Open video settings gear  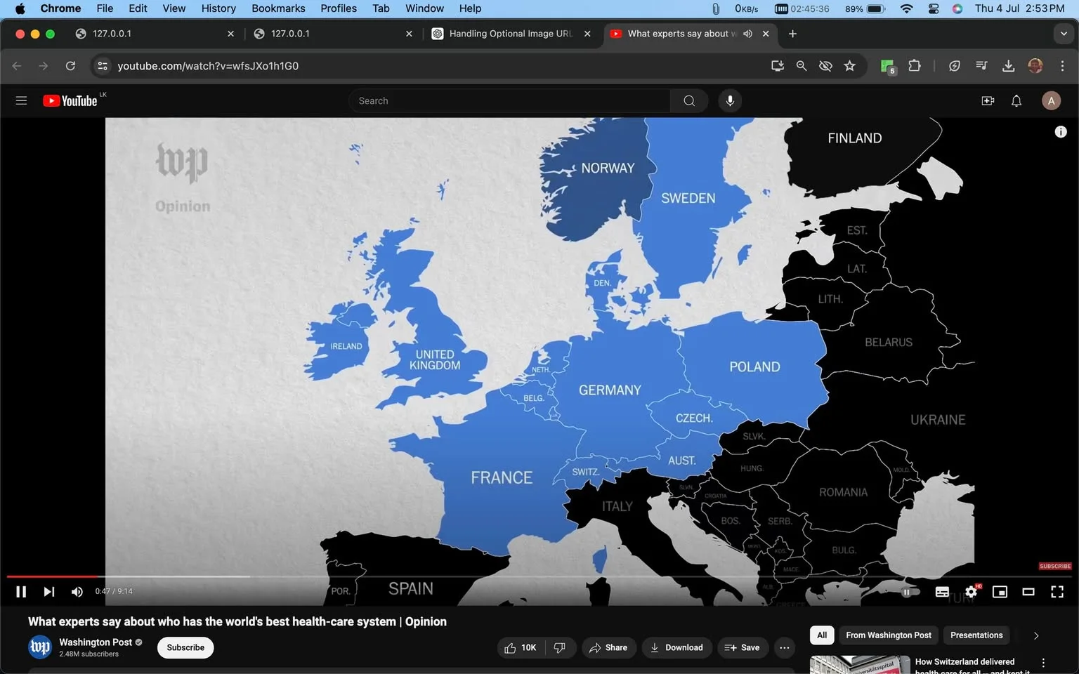pyautogui.click(x=972, y=592)
